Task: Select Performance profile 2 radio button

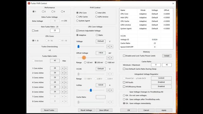Action: pyautogui.click(x=43, y=11)
